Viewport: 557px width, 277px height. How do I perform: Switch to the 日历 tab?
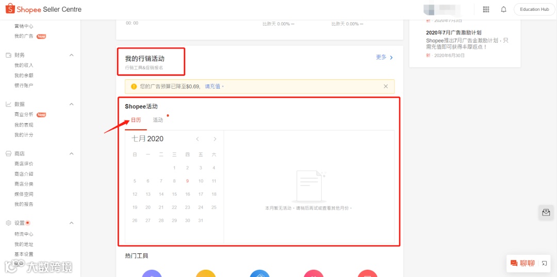point(136,120)
